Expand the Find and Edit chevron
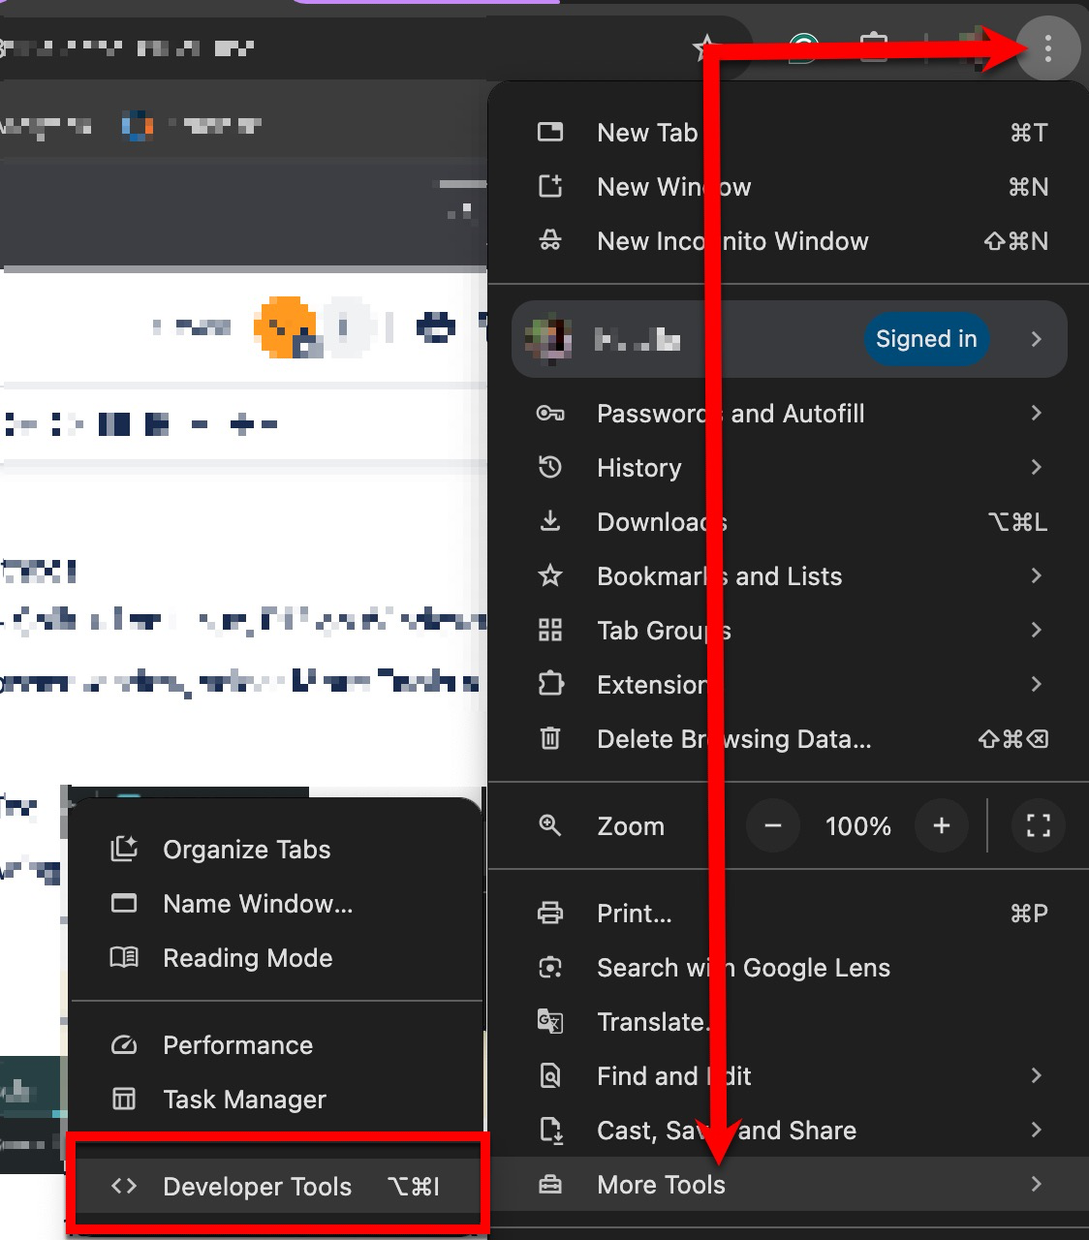 click(1036, 1075)
